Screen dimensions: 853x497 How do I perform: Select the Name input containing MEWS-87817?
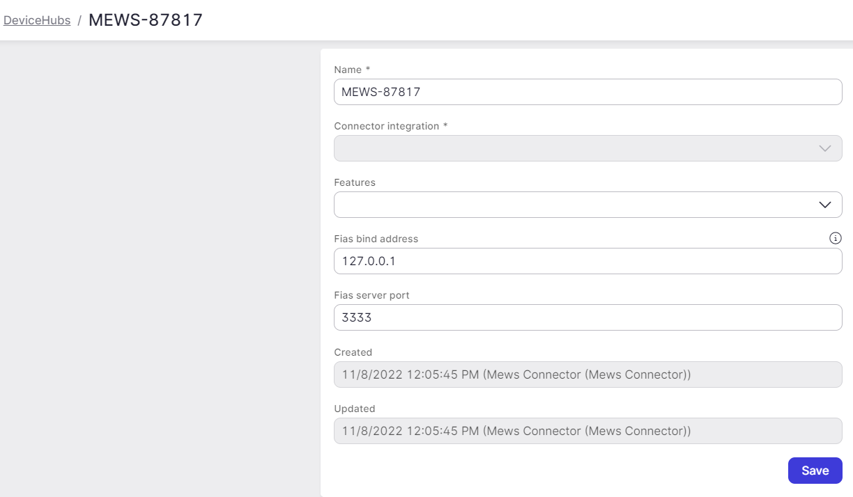tap(587, 92)
